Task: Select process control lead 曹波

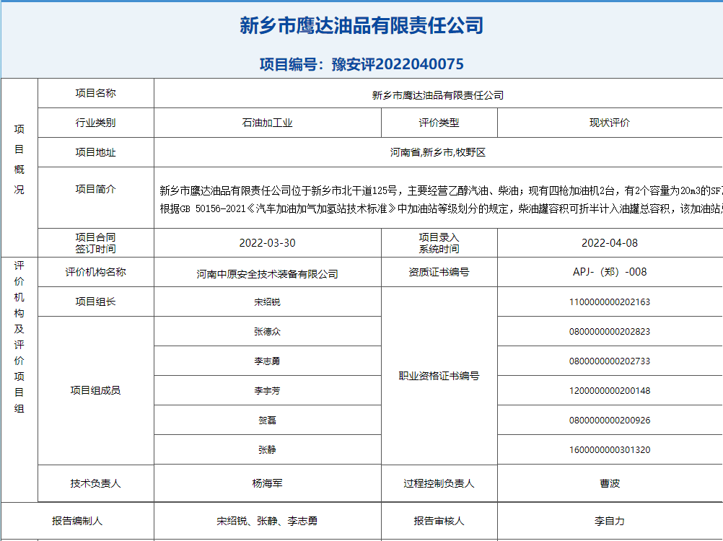Action: click(610, 483)
